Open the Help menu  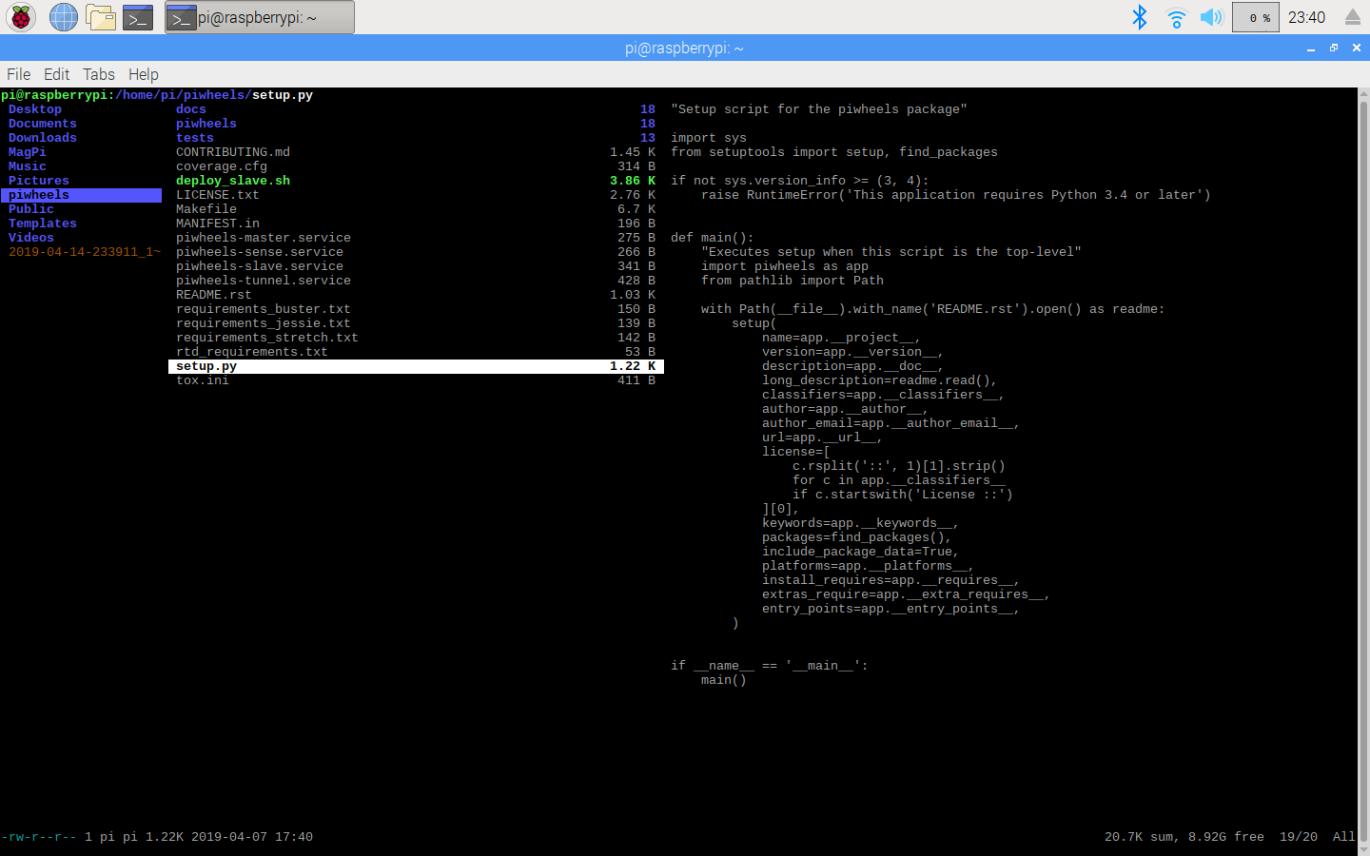pyautogui.click(x=144, y=74)
